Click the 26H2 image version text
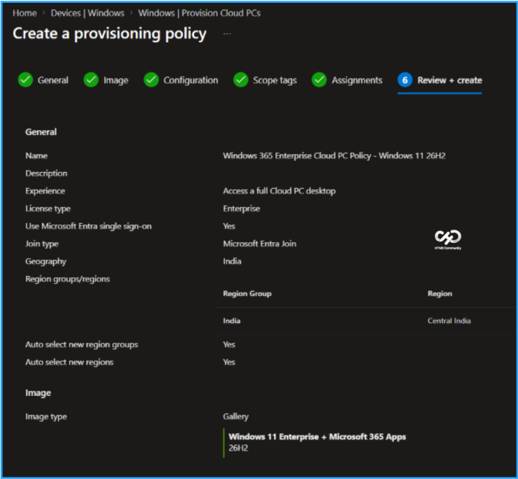This screenshot has width=518, height=479. pos(238,448)
